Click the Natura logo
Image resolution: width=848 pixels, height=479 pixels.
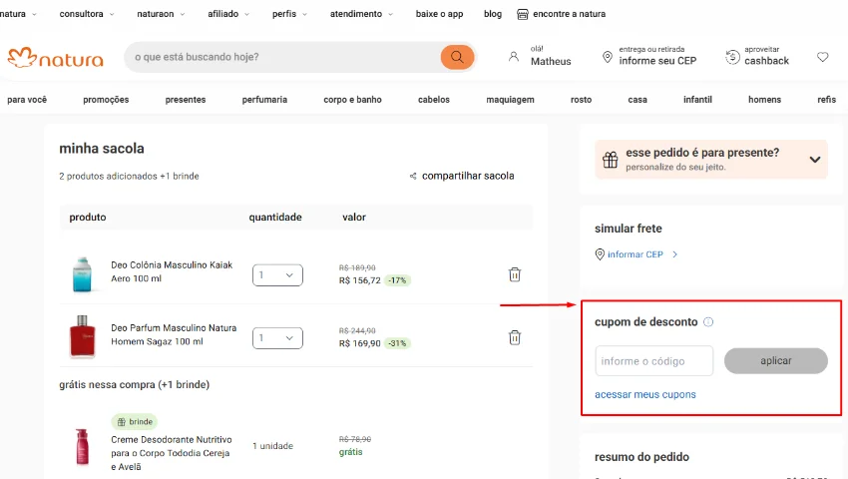tap(55, 58)
